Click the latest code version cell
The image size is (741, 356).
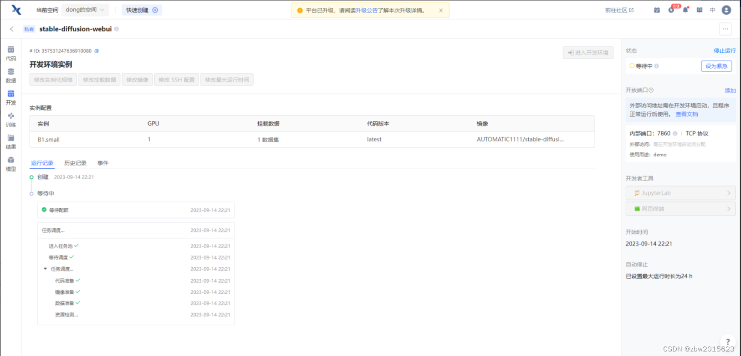[374, 140]
